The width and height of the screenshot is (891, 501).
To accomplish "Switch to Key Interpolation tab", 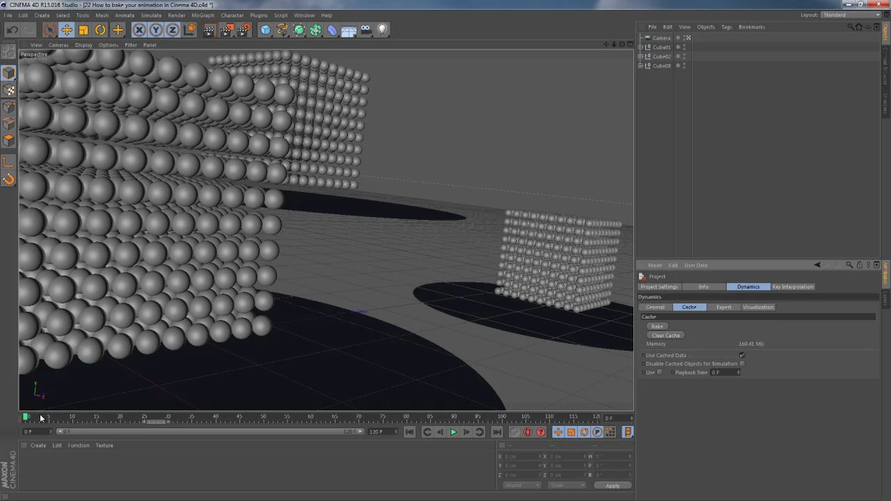I will (793, 287).
